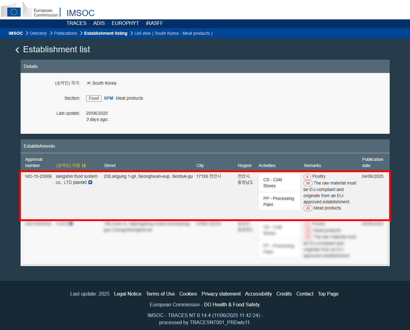Click the Food section badge

coord(94,98)
